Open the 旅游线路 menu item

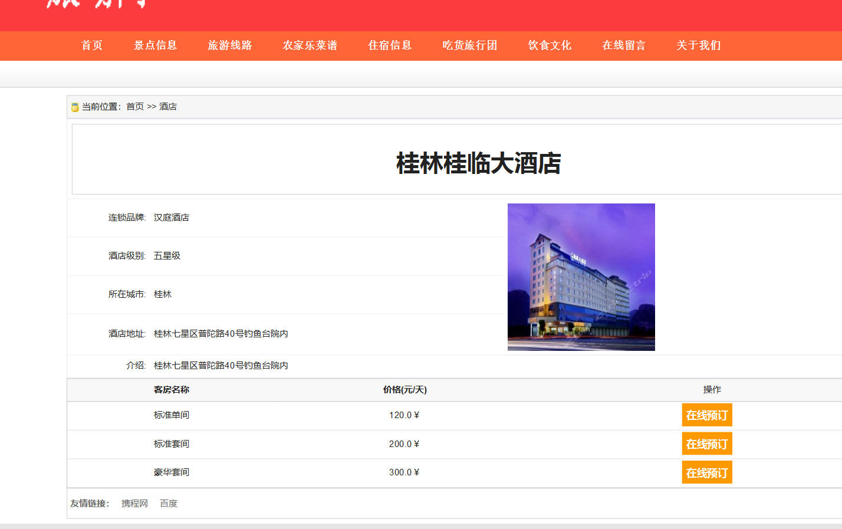point(230,45)
